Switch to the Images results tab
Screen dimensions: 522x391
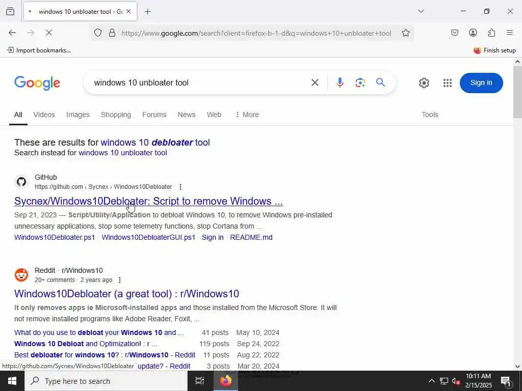point(77,115)
